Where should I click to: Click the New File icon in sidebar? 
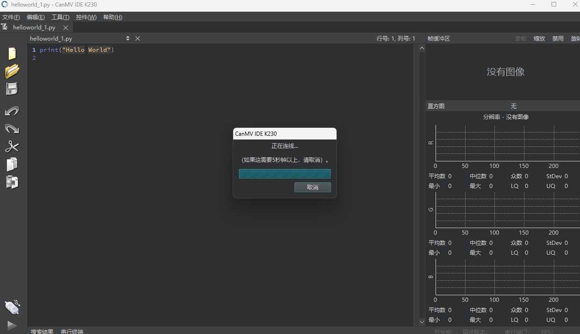tap(12, 54)
